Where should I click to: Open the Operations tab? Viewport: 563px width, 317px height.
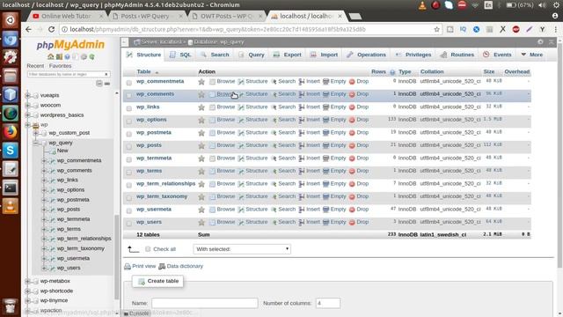[366, 55]
